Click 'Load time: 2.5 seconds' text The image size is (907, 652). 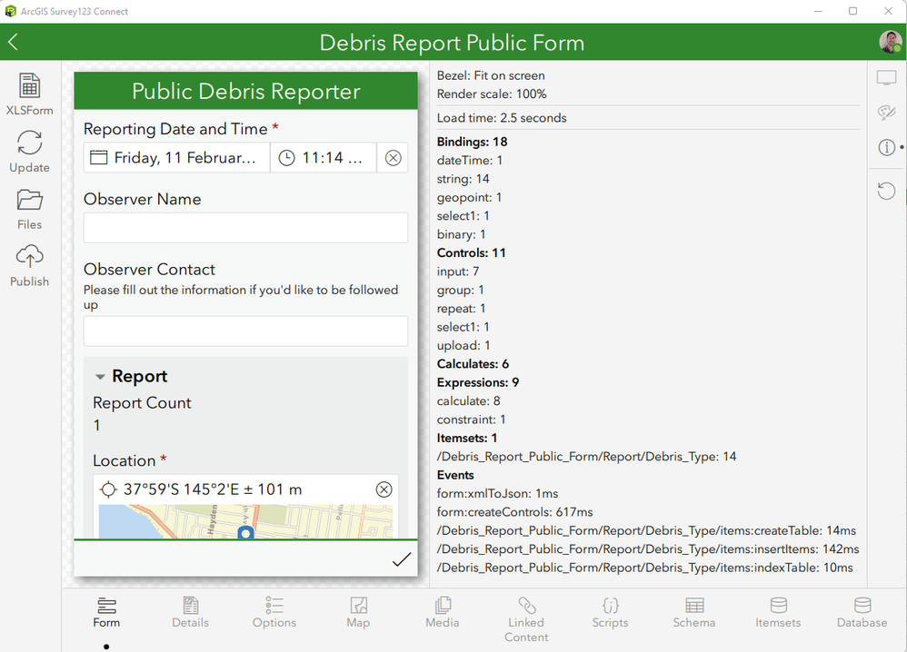pos(502,118)
